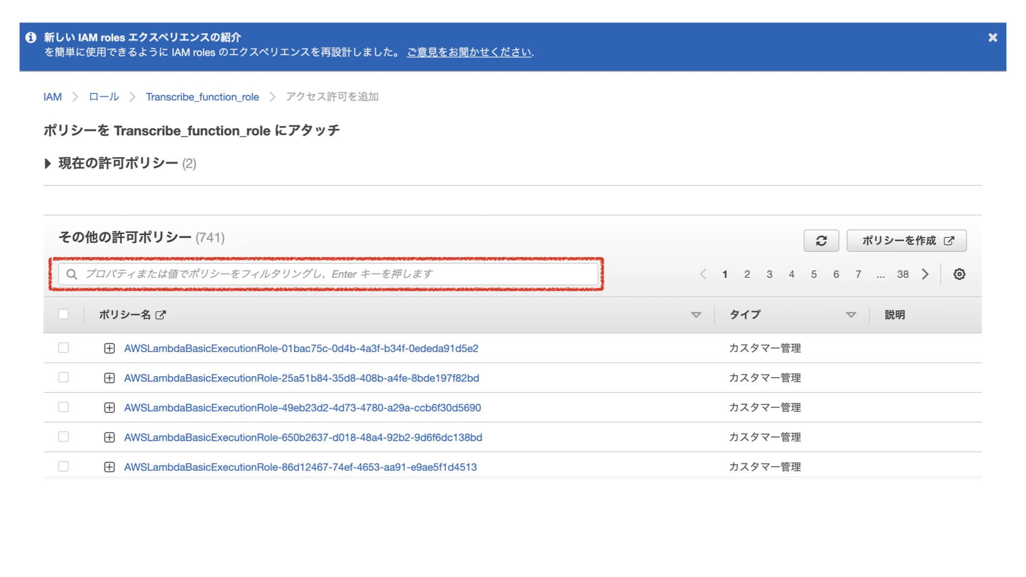1026x577 pixels.
Task: Click the external link icon on ポリシーを作成
Action: (950, 240)
